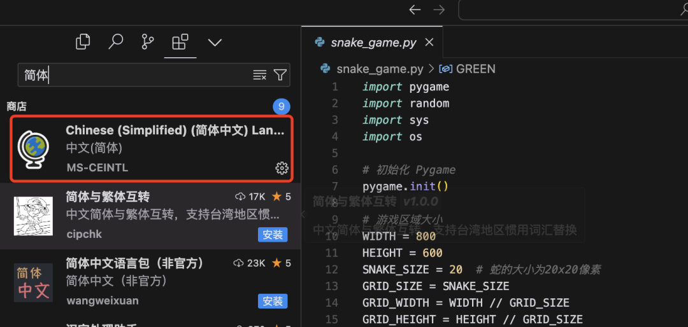The image size is (688, 327).
Task: Open the manage gear for MS-CEINTL extension
Action: [x=282, y=168]
